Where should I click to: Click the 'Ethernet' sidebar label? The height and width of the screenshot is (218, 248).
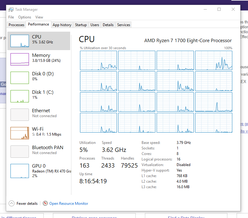coord(41,110)
